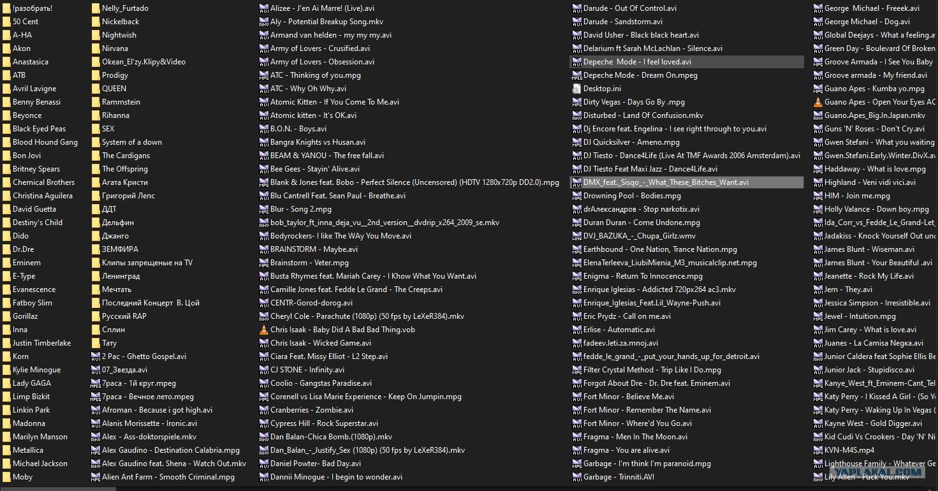Click the Michael Jackson folder name
938x491 pixels.
[40, 464]
